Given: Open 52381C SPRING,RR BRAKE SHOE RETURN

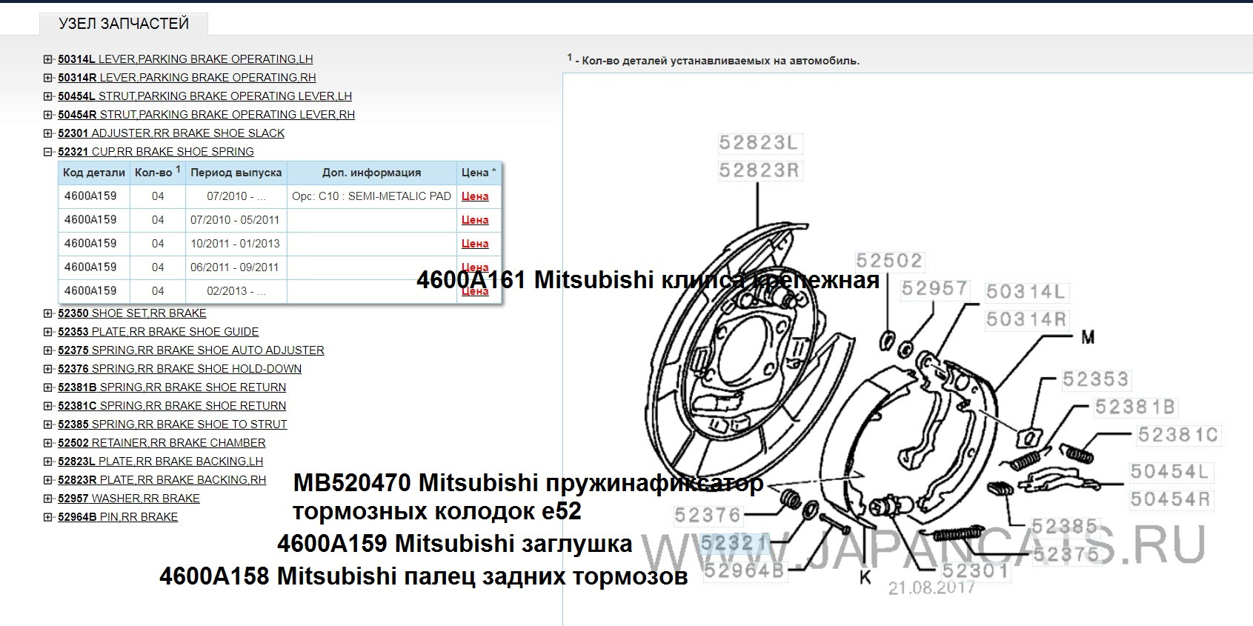Looking at the screenshot, I should pyautogui.click(x=172, y=406).
